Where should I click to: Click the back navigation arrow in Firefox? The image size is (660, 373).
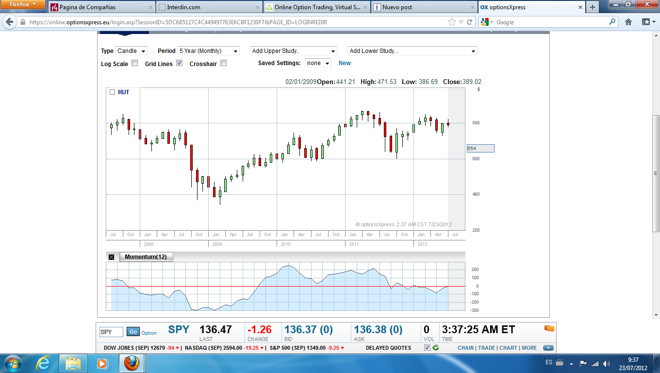click(9, 22)
